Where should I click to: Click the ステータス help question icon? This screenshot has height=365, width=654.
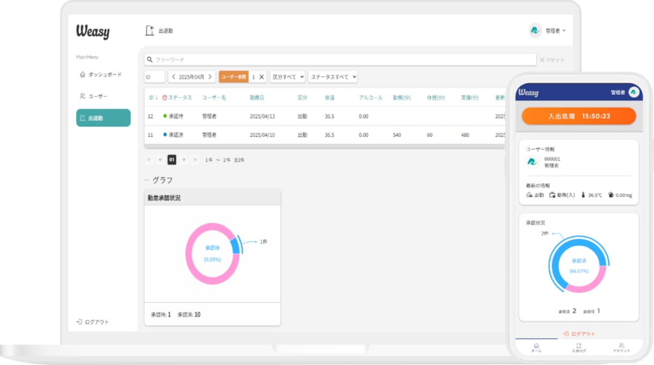click(165, 98)
